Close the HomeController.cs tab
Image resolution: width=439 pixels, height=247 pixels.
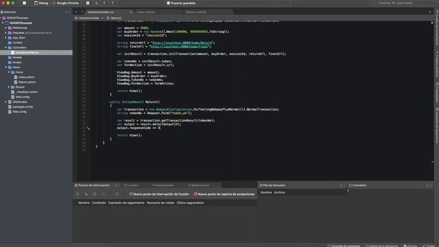click(x=130, y=12)
